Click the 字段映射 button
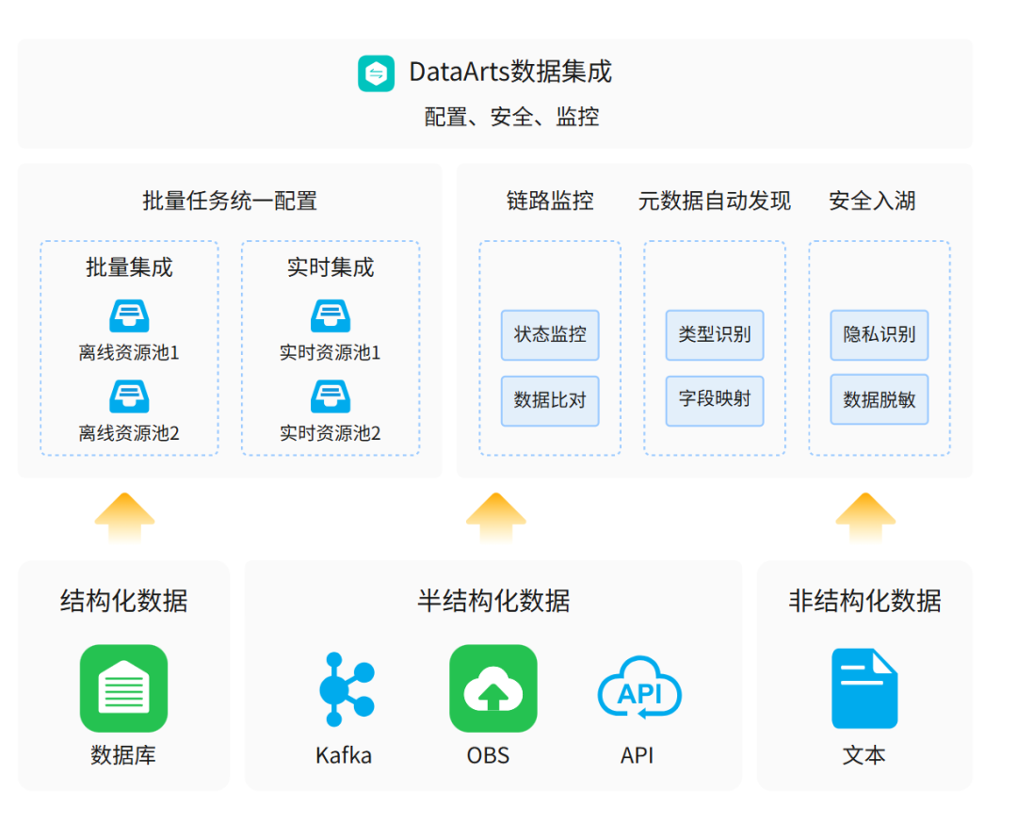Image resolution: width=1017 pixels, height=823 pixels. [714, 400]
